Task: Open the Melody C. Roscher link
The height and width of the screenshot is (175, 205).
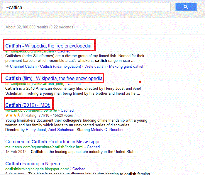Action: [107, 130]
